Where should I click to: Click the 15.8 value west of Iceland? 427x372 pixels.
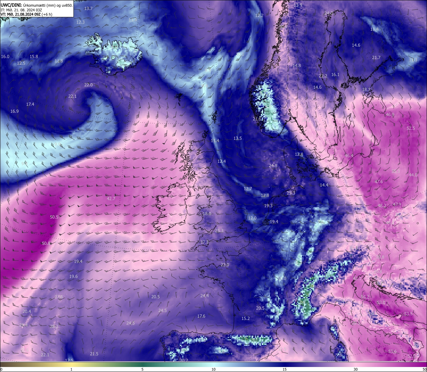34,56
